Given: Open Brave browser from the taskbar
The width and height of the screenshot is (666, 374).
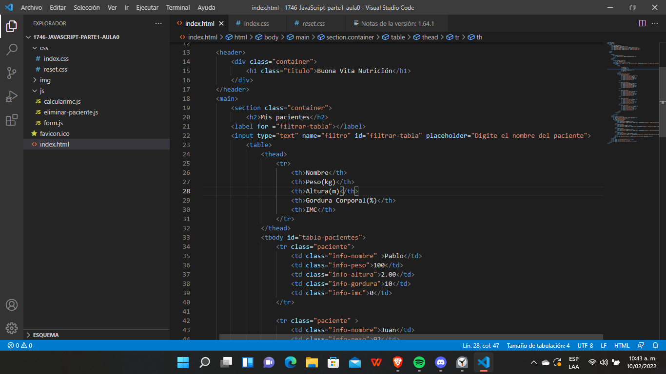Looking at the screenshot, I should pos(398,362).
